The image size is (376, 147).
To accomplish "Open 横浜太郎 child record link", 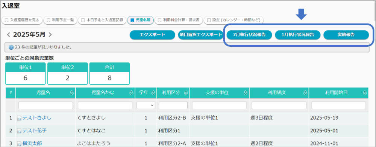I will (32, 144).
